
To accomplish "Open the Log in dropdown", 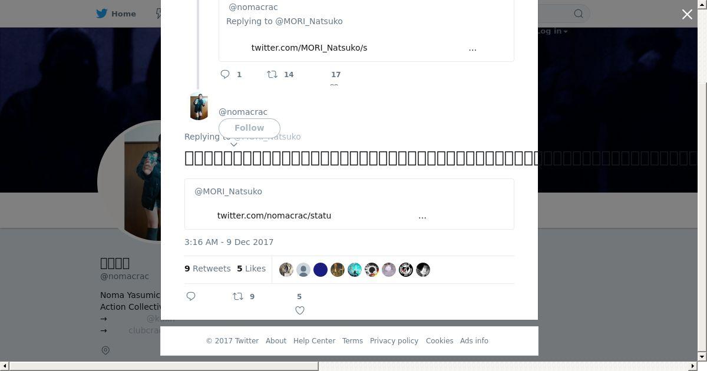I will (552, 31).
